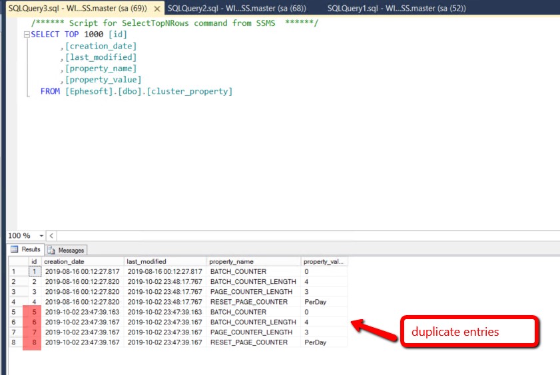The width and height of the screenshot is (560, 375).
Task: Click creation_date 2019-08-16 00:12:27.817
Action: point(83,272)
